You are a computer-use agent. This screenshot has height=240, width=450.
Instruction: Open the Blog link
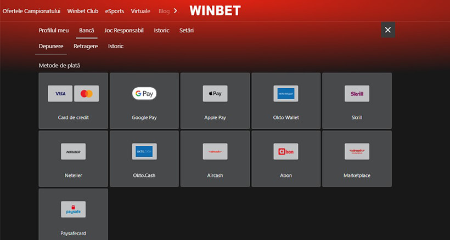point(164,11)
